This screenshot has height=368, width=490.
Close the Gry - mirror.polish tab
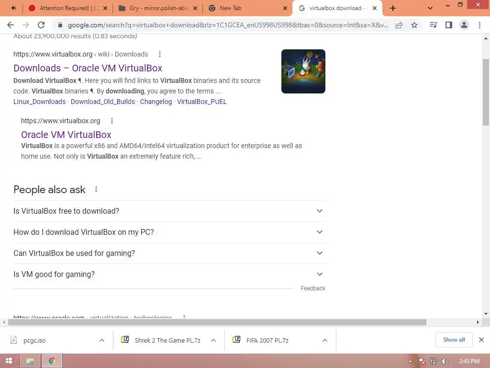[x=195, y=8]
